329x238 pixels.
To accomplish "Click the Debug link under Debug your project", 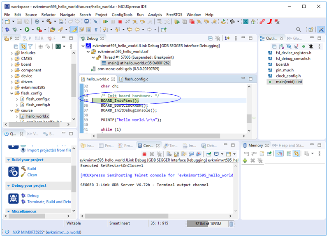I will tap(33, 196).
